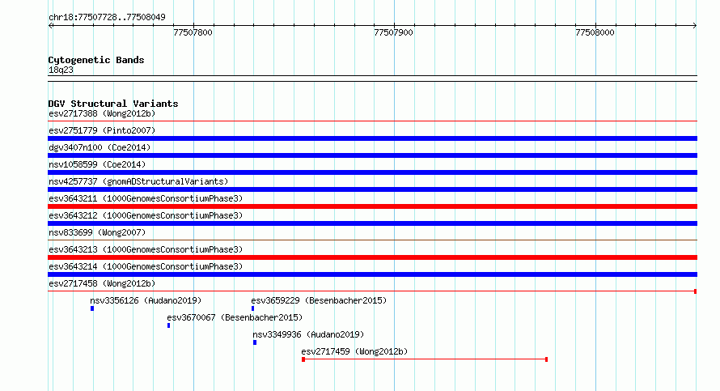Select nsv4257737 (gnomADStructuralVariants) label

[x=138, y=181]
